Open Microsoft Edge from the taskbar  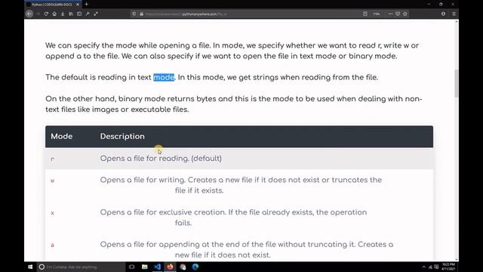(195, 267)
